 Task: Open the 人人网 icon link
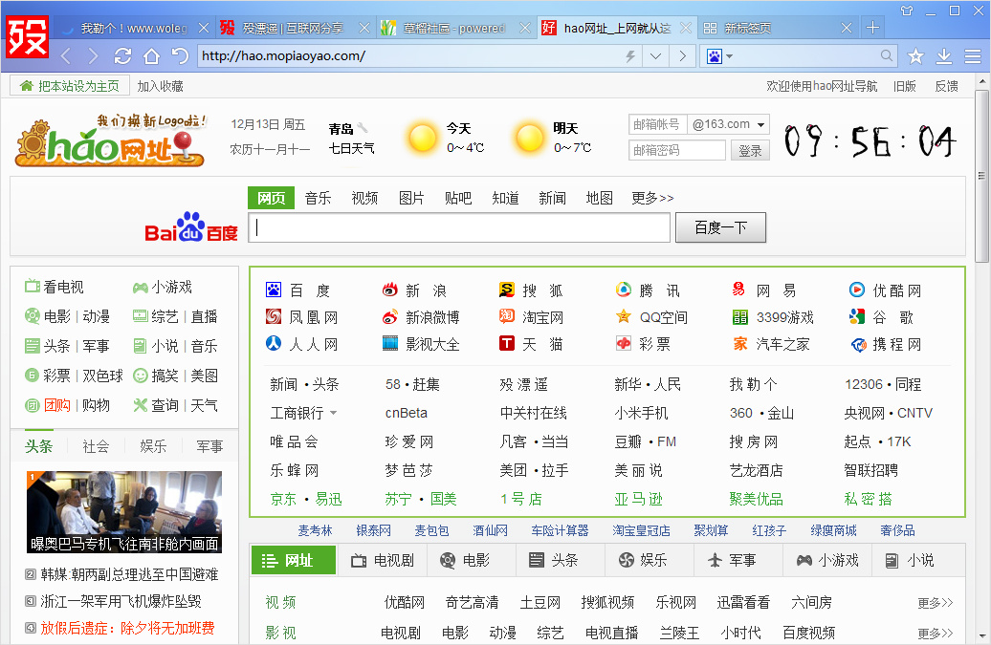point(274,343)
